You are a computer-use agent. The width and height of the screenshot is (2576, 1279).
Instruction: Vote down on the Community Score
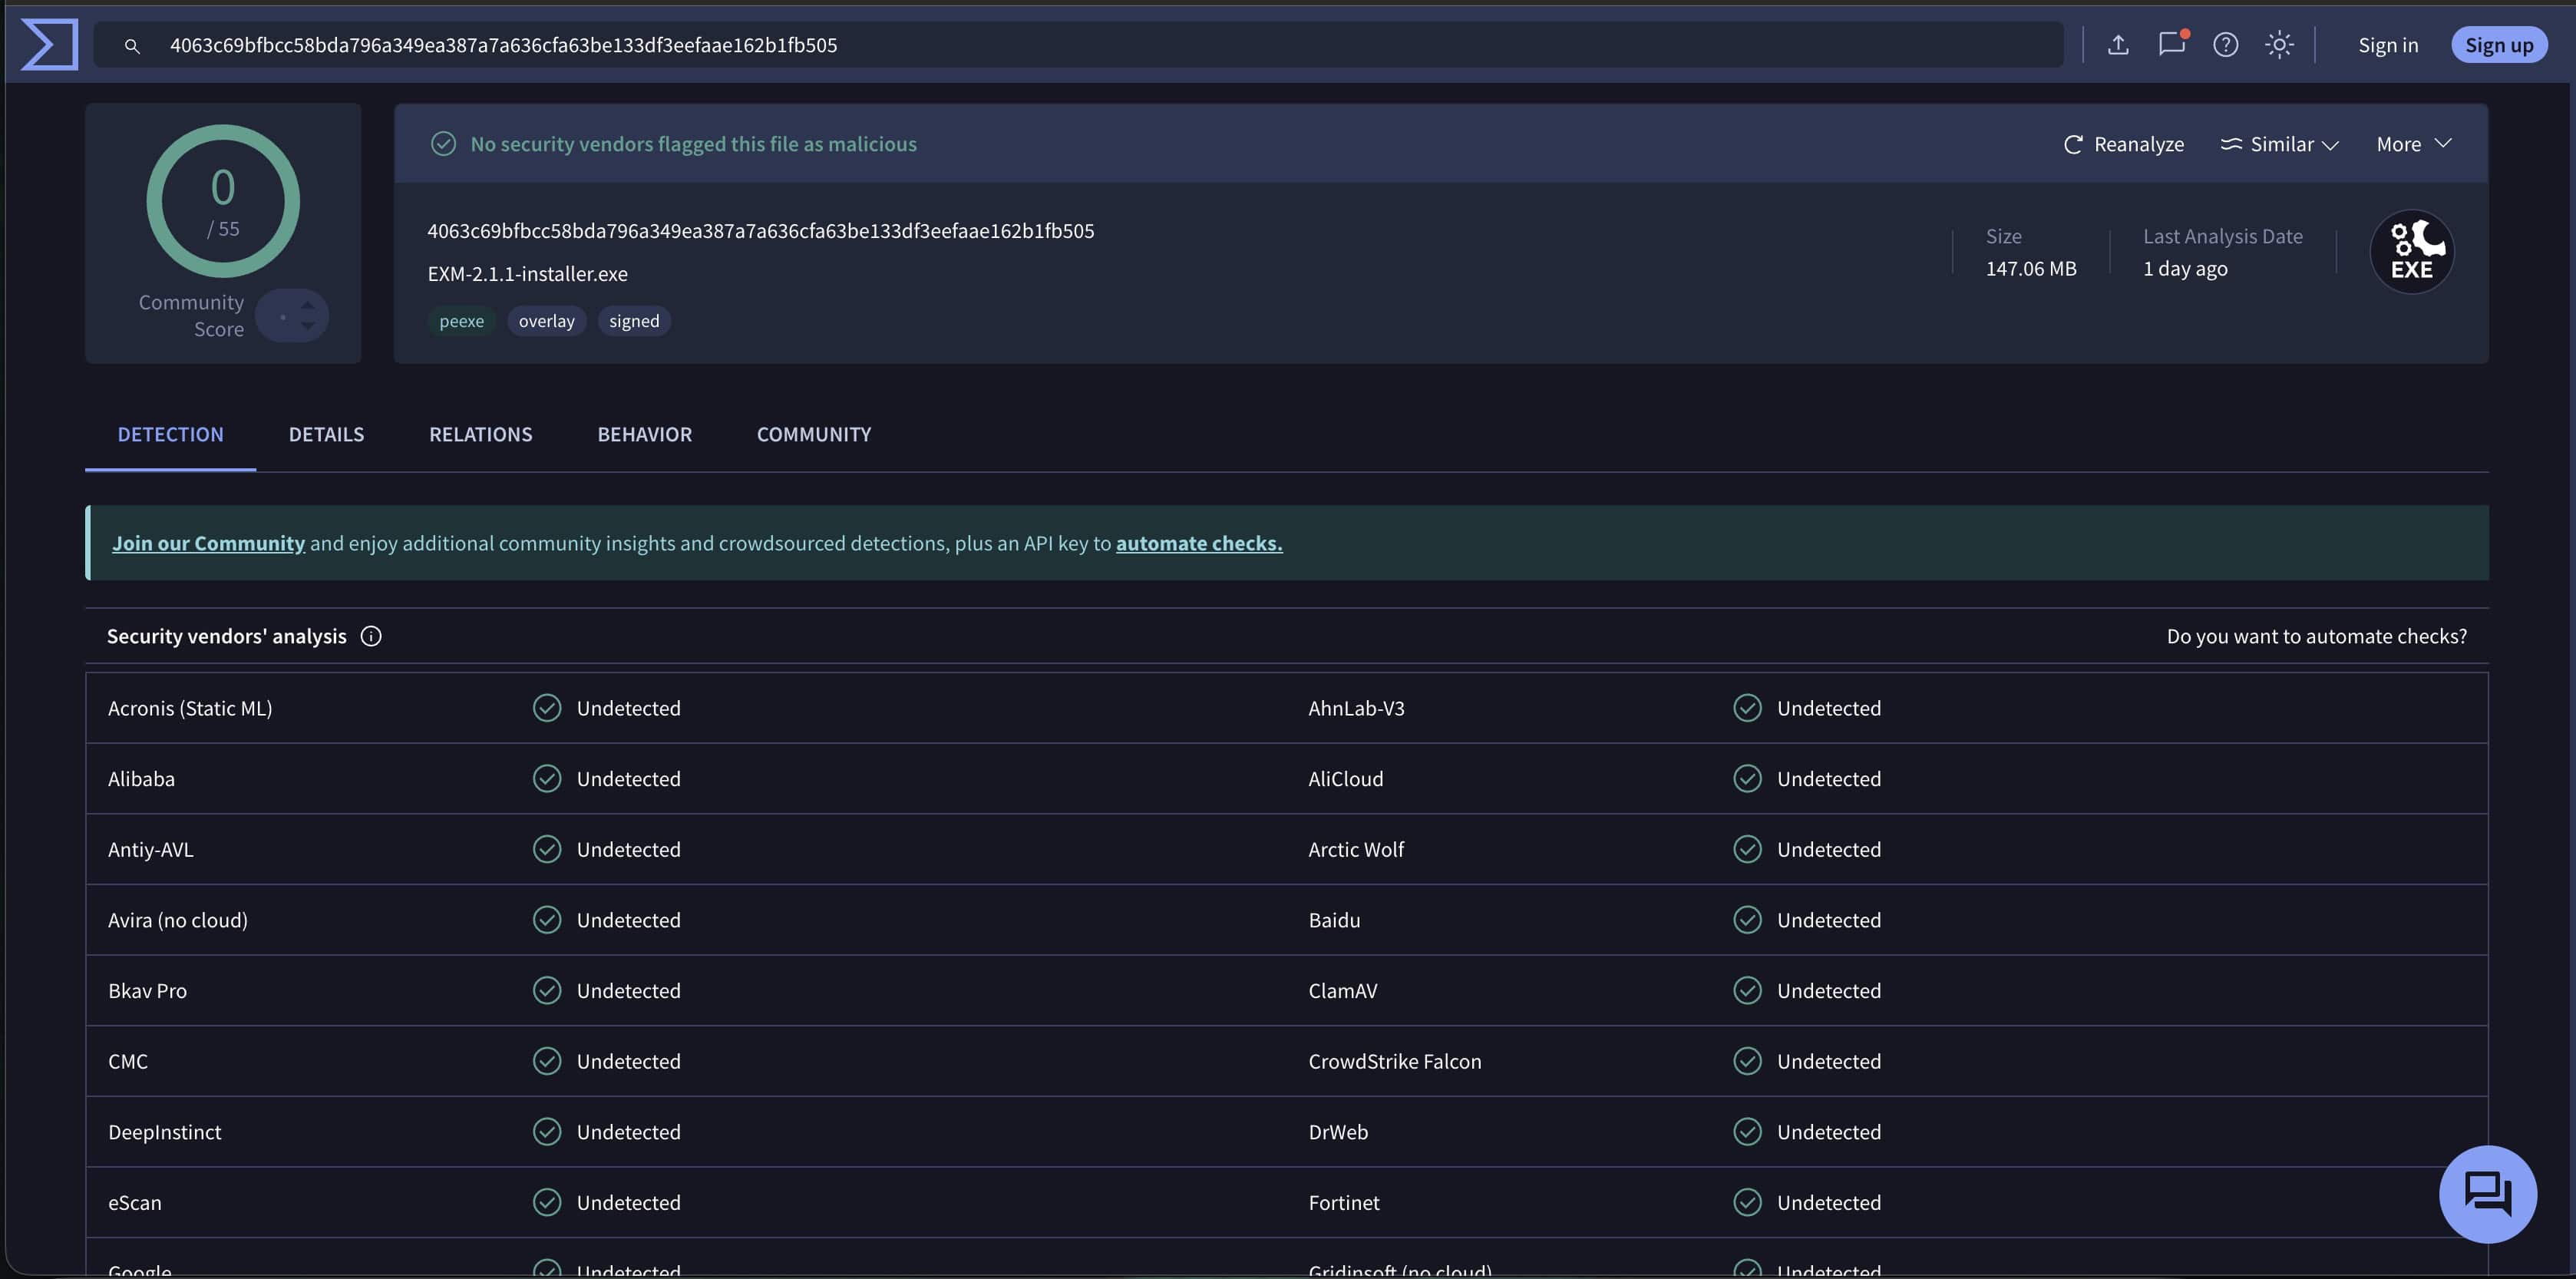point(308,326)
